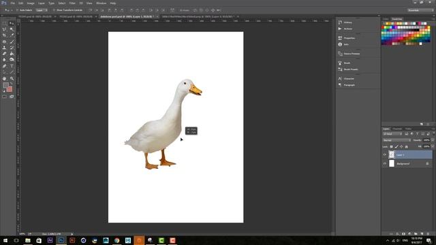The image size is (436, 245).
Task: Open the Image menu
Action: pyautogui.click(x=31, y=3)
